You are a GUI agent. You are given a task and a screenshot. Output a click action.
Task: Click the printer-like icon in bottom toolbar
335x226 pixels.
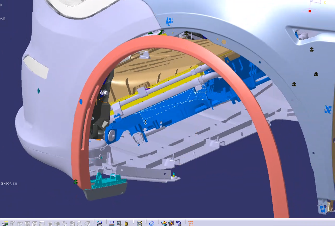99,223
